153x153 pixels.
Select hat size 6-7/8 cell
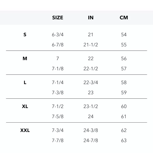click(58, 45)
